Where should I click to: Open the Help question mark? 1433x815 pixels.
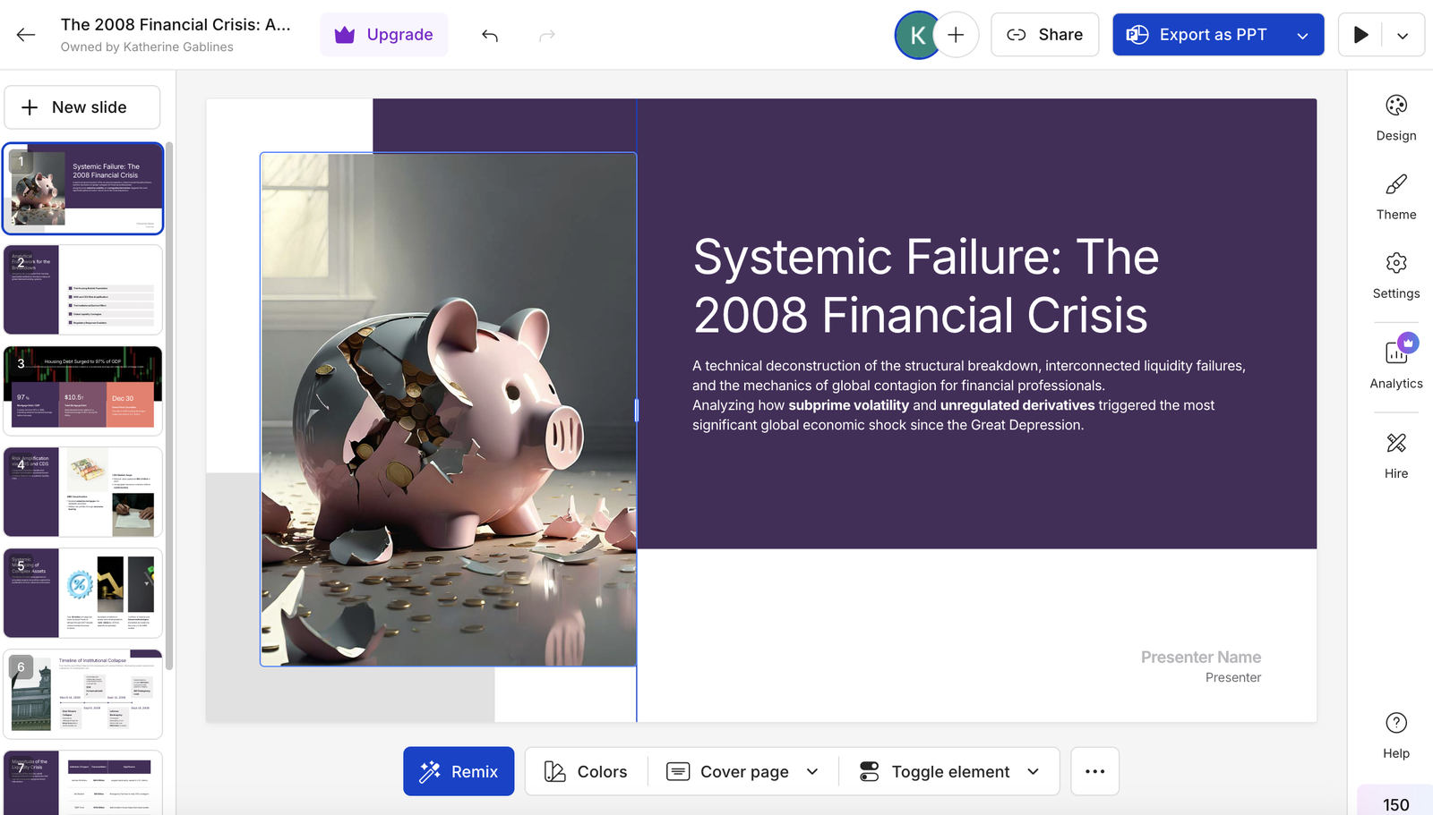tap(1395, 734)
